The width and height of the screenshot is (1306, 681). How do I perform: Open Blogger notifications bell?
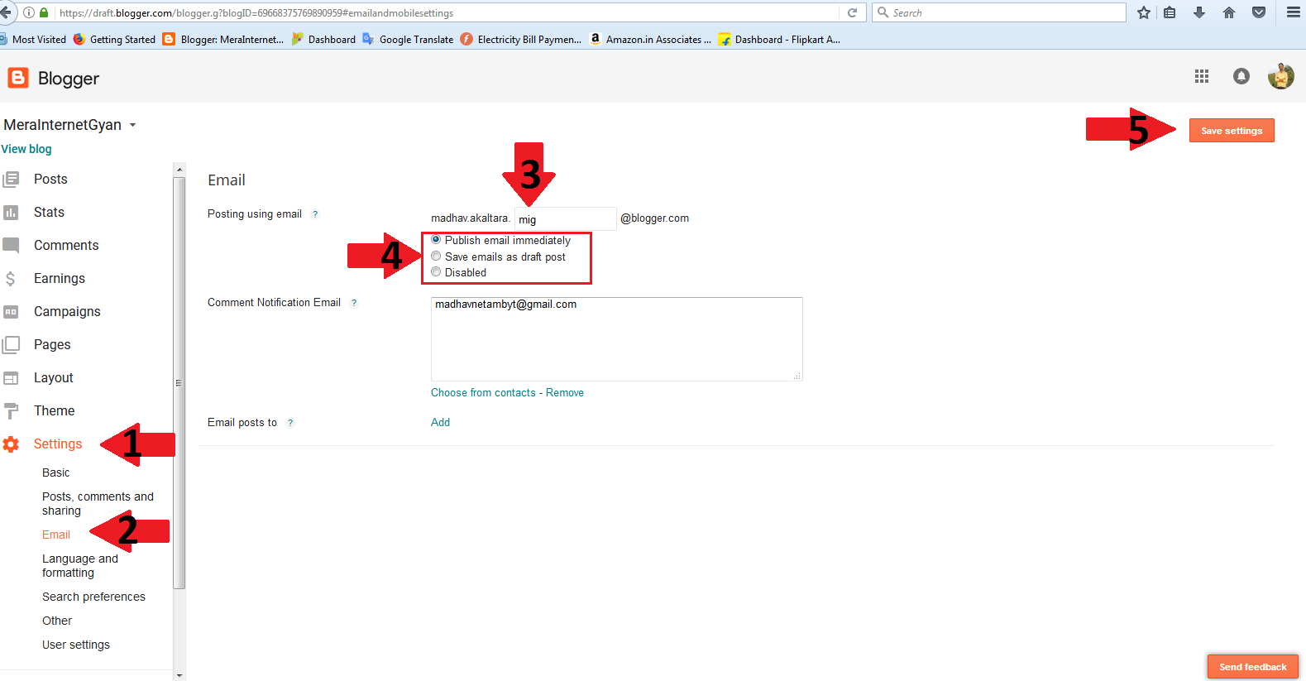(x=1241, y=76)
